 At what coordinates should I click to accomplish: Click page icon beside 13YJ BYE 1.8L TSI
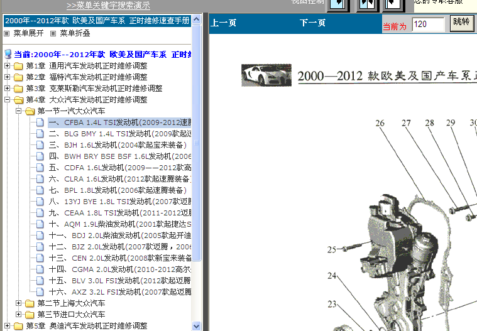point(40,202)
